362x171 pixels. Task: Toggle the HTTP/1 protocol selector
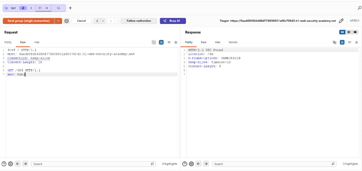pos(354,21)
